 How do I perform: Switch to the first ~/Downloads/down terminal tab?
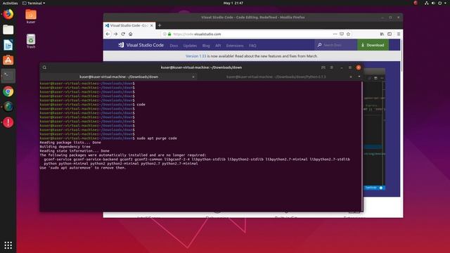(118, 77)
